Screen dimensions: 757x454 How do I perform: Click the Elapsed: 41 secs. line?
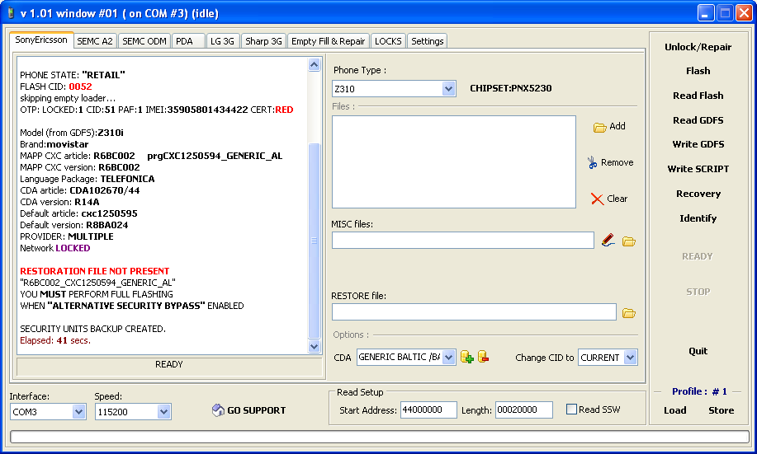(x=55, y=340)
